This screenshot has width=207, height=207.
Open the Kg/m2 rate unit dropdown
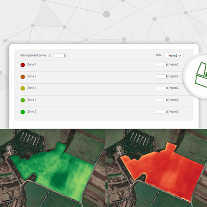174,56
